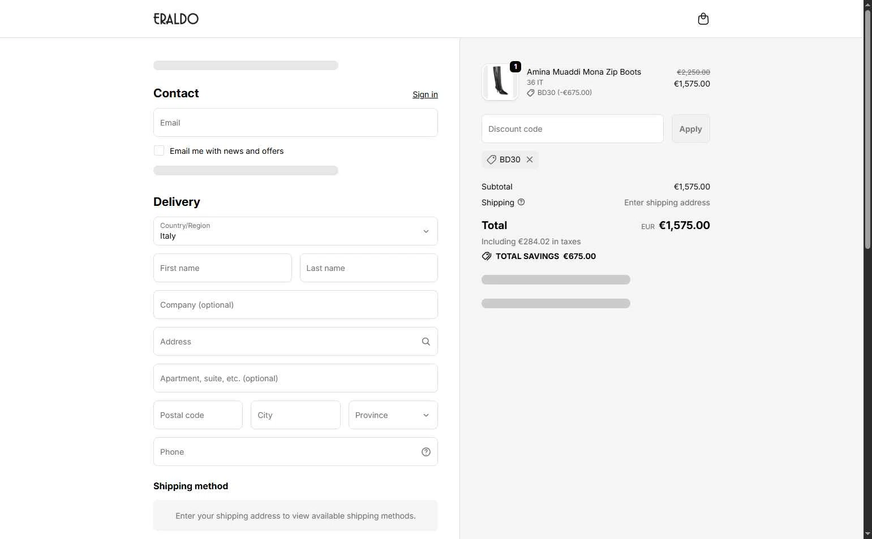The image size is (872, 539).
Task: Click the page vertical scrollbar
Action: pos(867,129)
